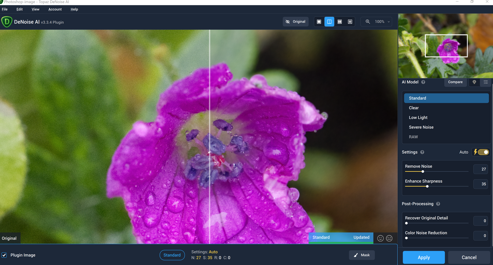Screen dimensions: 493x265
Task: Select the split view layout icon
Action: click(329, 22)
